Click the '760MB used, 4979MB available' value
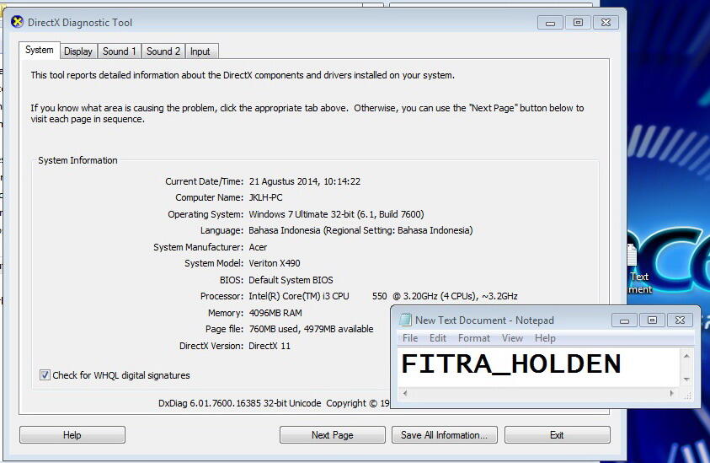This screenshot has height=463, width=710. coord(311,329)
